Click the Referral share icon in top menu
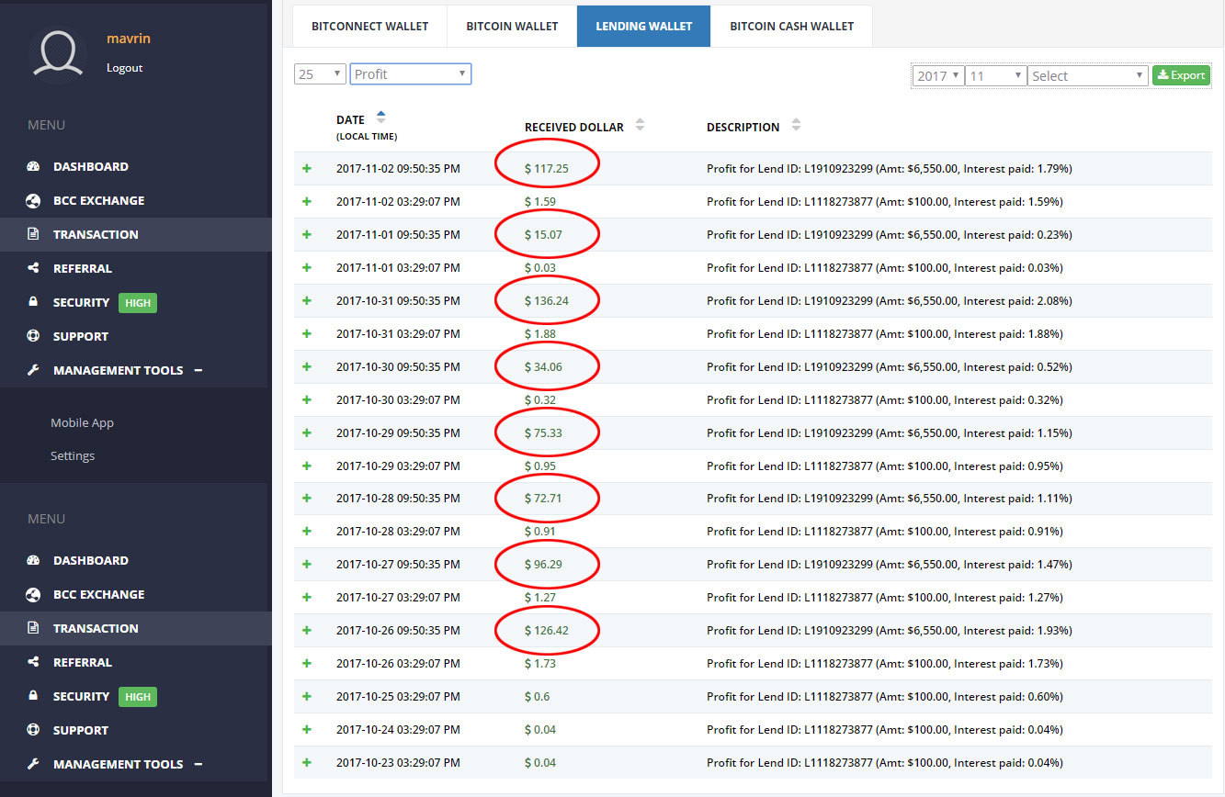Image resolution: width=1225 pixels, height=797 pixels. (34, 268)
